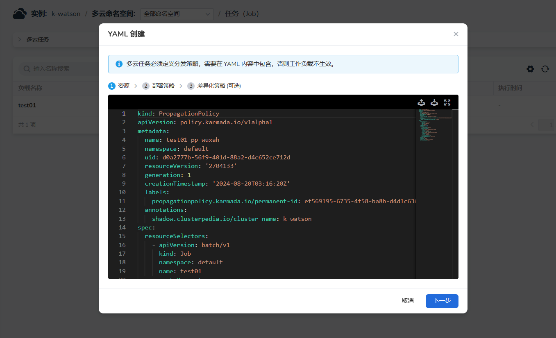
Task: Click the info icon in the blue notice banner
Action: coord(118,64)
